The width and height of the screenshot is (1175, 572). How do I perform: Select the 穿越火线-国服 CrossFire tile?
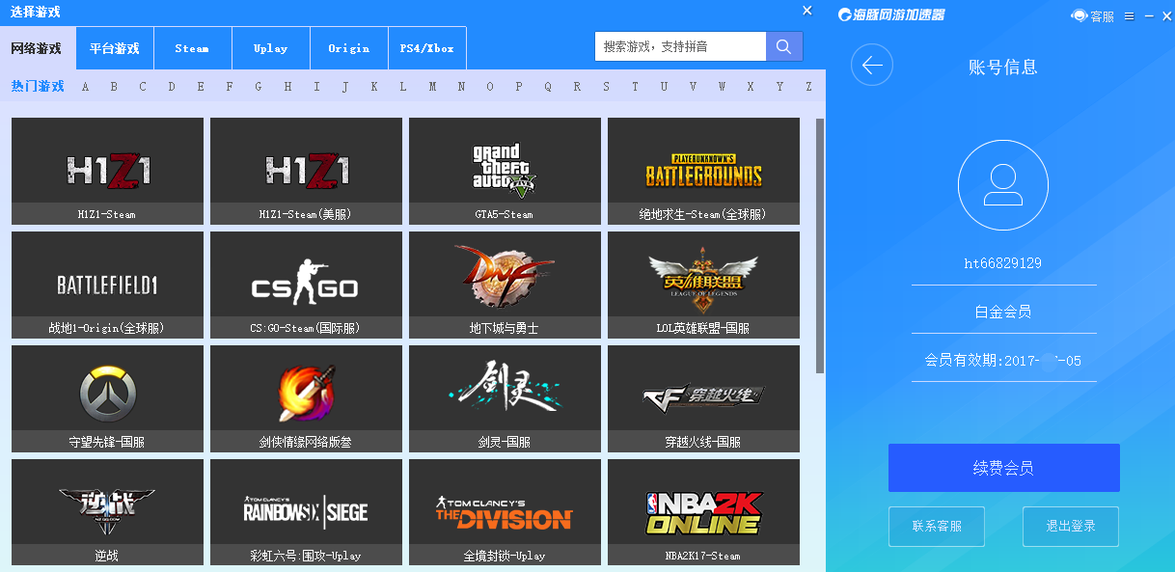pyautogui.click(x=703, y=398)
